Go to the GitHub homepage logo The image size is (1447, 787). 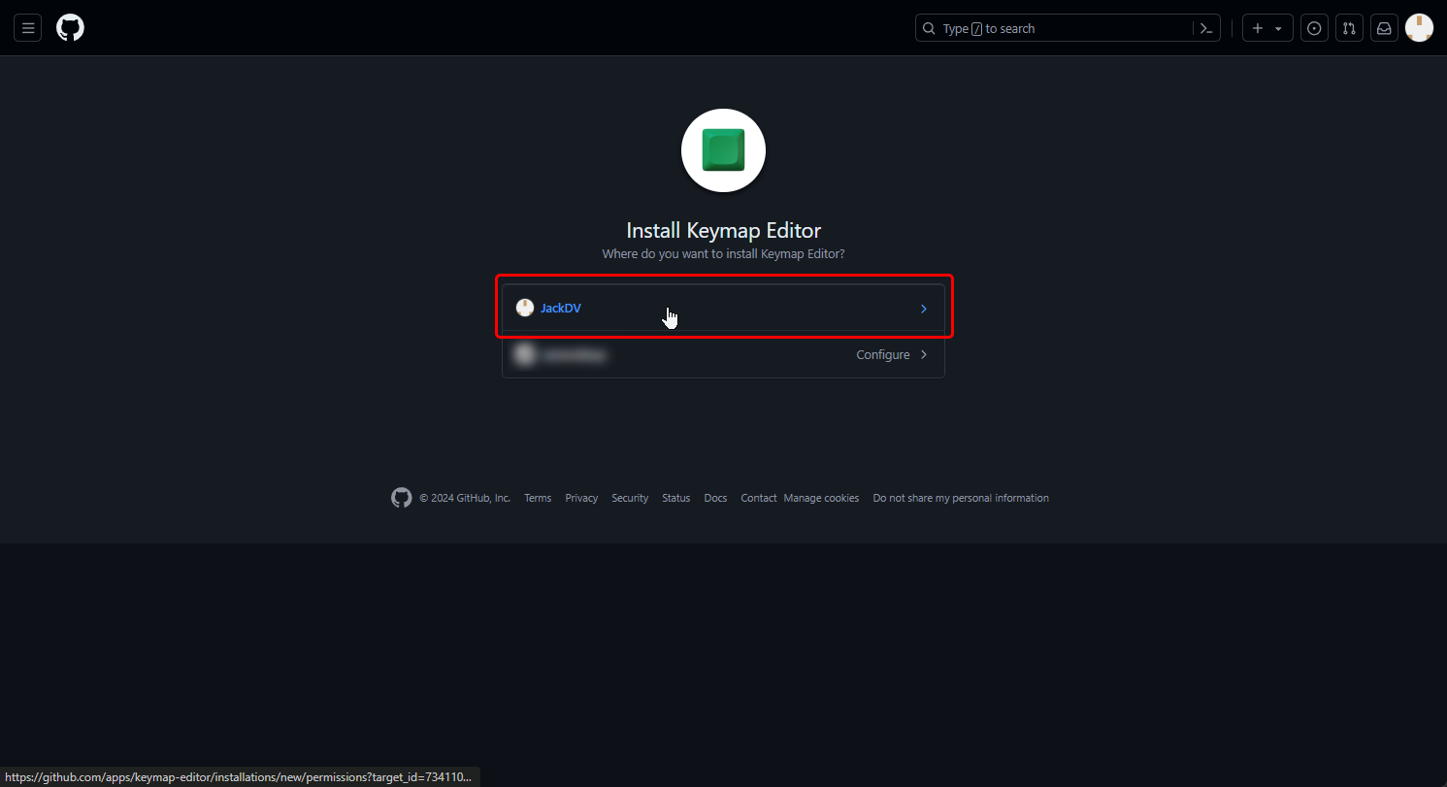tap(70, 28)
